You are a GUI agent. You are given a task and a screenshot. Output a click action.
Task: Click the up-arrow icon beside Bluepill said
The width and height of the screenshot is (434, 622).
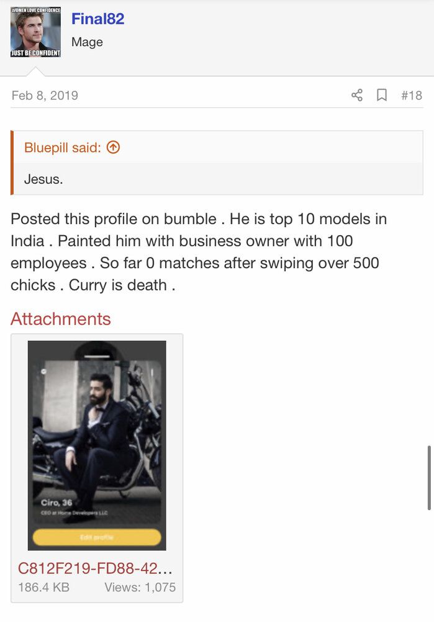coord(113,147)
